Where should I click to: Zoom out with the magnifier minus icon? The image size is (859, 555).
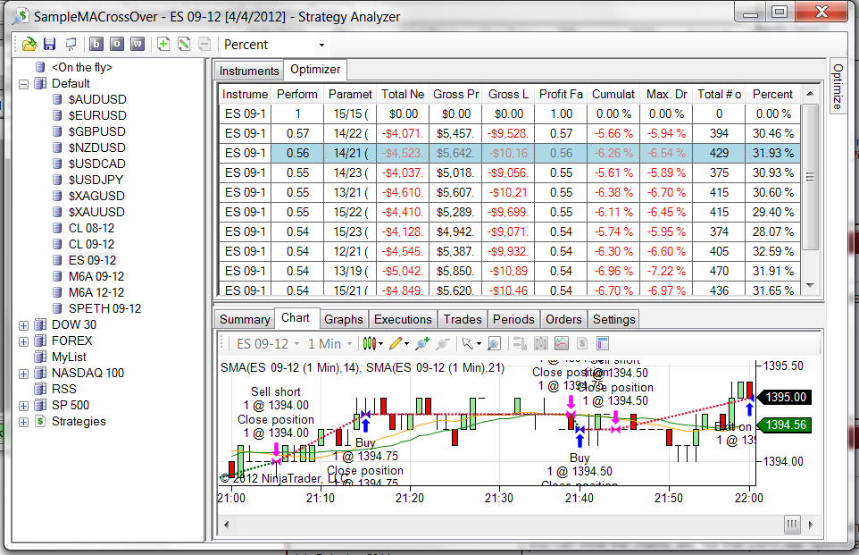click(443, 344)
